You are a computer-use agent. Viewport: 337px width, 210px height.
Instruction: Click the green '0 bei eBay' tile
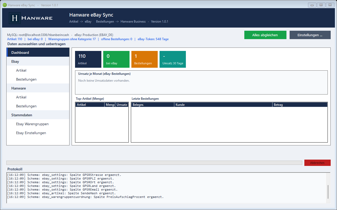tap(116, 59)
